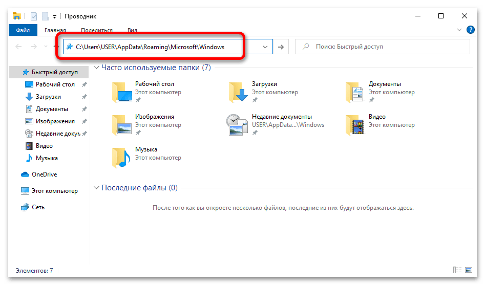Click the Этот компьютер monitor icon in sidebar

[25, 191]
